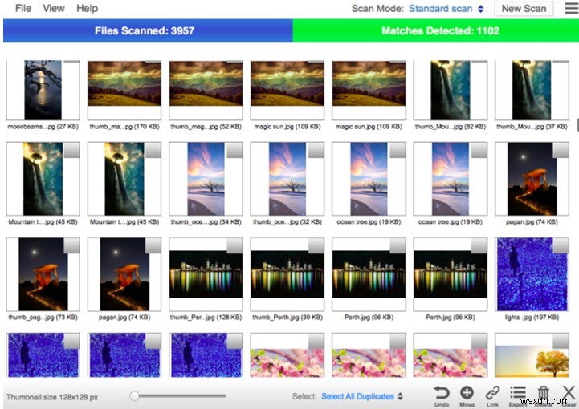The height and width of the screenshot is (409, 579).
Task: Tick checkbox on thumb_Per...jpg (128 KB)
Action: (234, 245)
